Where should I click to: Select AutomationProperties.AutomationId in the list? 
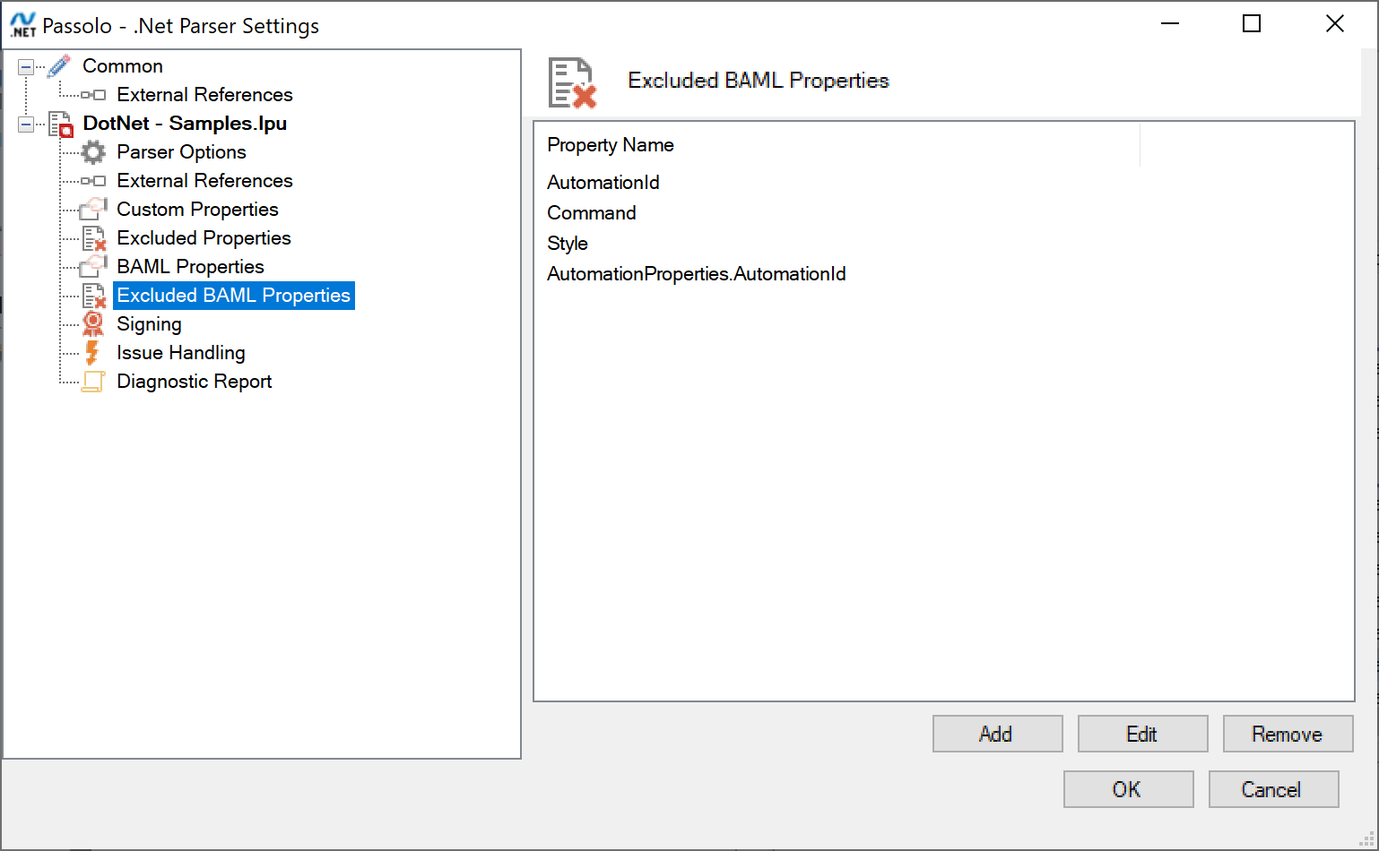point(697,273)
